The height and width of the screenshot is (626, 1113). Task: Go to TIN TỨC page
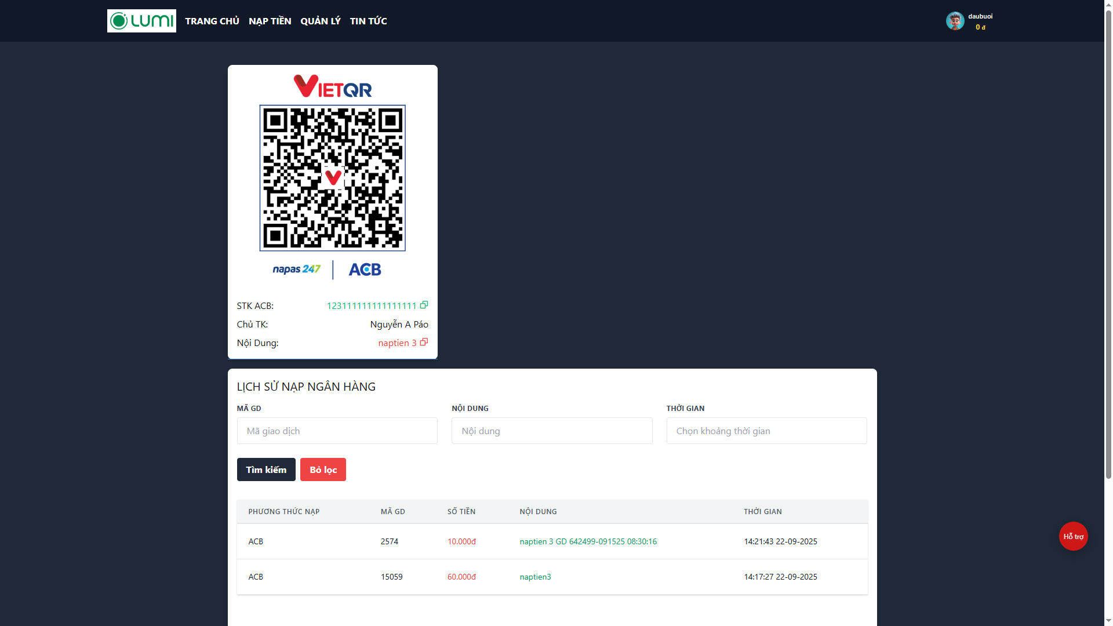368,21
